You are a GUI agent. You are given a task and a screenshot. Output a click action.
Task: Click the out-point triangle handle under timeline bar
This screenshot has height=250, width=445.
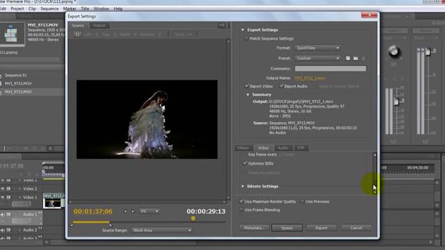(111, 225)
